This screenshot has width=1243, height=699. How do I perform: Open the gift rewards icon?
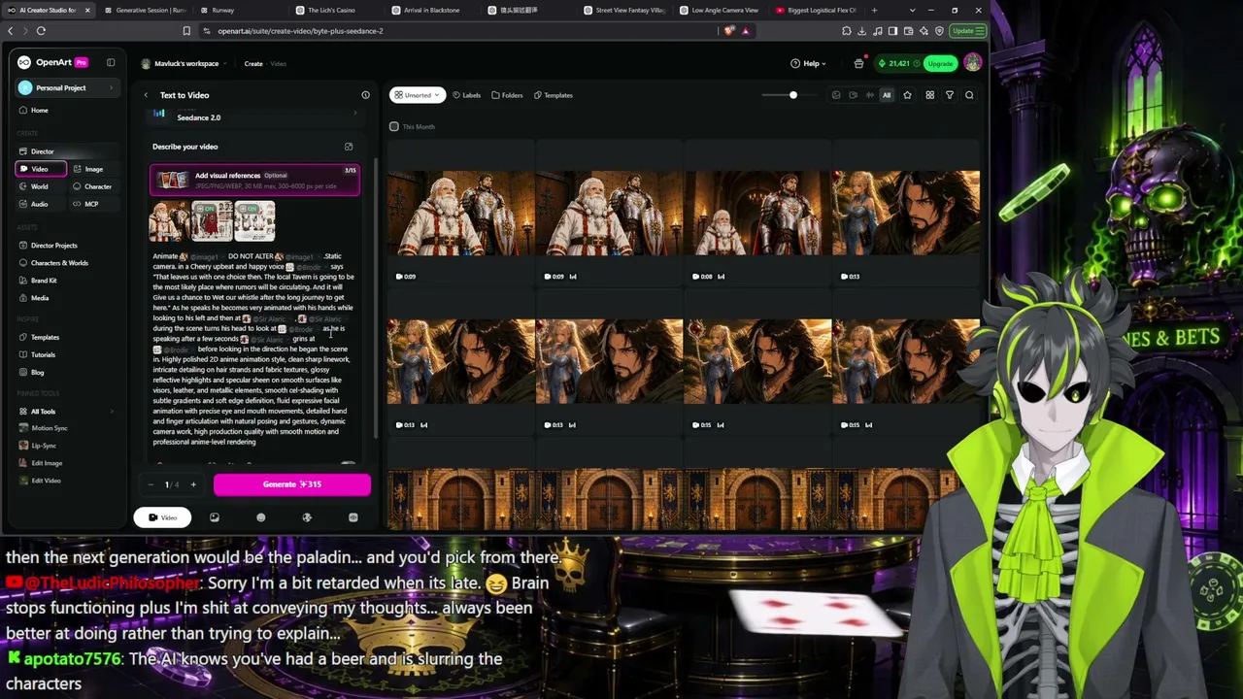tap(858, 63)
